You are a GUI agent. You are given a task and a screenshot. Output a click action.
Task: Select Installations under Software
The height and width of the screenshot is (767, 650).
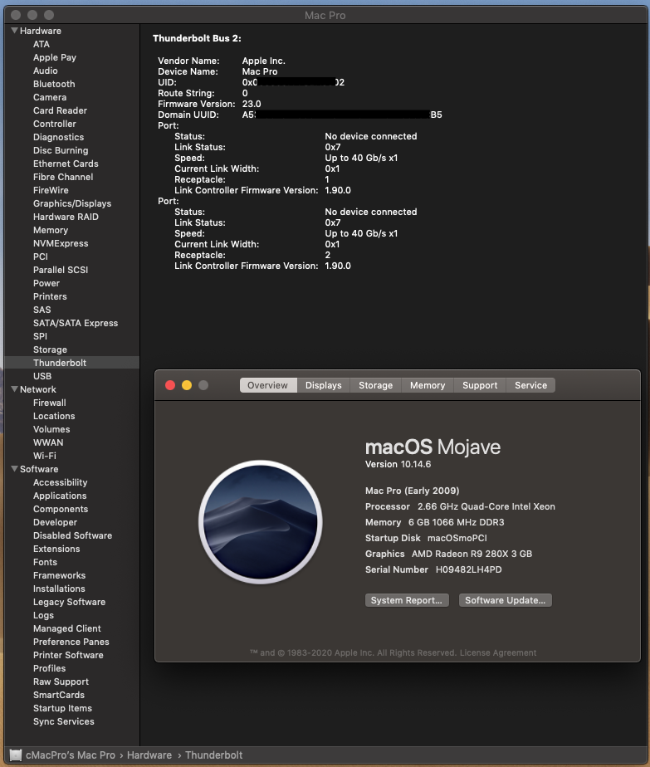coord(59,589)
